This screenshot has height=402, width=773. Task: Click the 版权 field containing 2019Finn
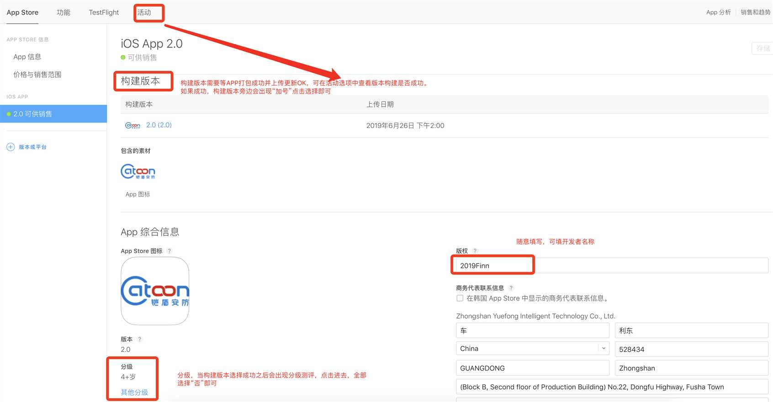tap(612, 266)
